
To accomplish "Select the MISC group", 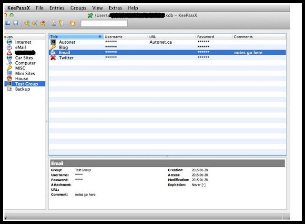I will click(20, 68).
